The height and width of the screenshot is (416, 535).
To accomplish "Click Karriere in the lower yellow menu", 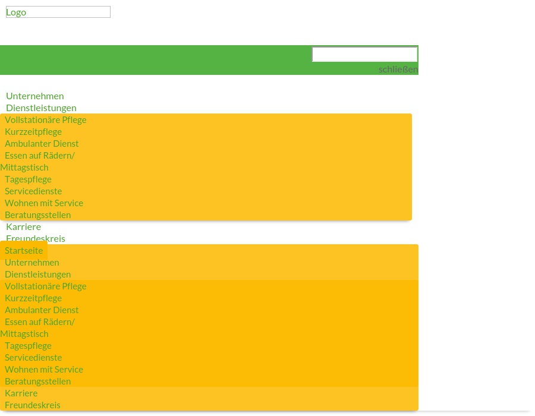I will pos(21,393).
